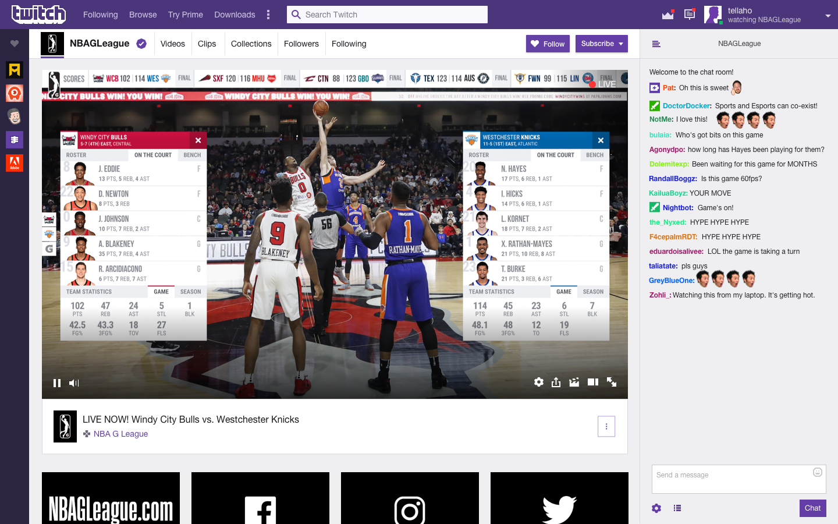Collapse the chat panel icon
This screenshot has width=838, height=524.
(x=656, y=44)
